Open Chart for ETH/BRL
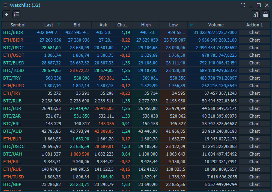Viewport: 272px width, 192px height. pos(254,162)
